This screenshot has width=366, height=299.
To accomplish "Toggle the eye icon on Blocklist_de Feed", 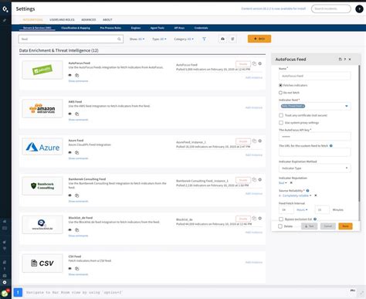I will pos(69,229).
